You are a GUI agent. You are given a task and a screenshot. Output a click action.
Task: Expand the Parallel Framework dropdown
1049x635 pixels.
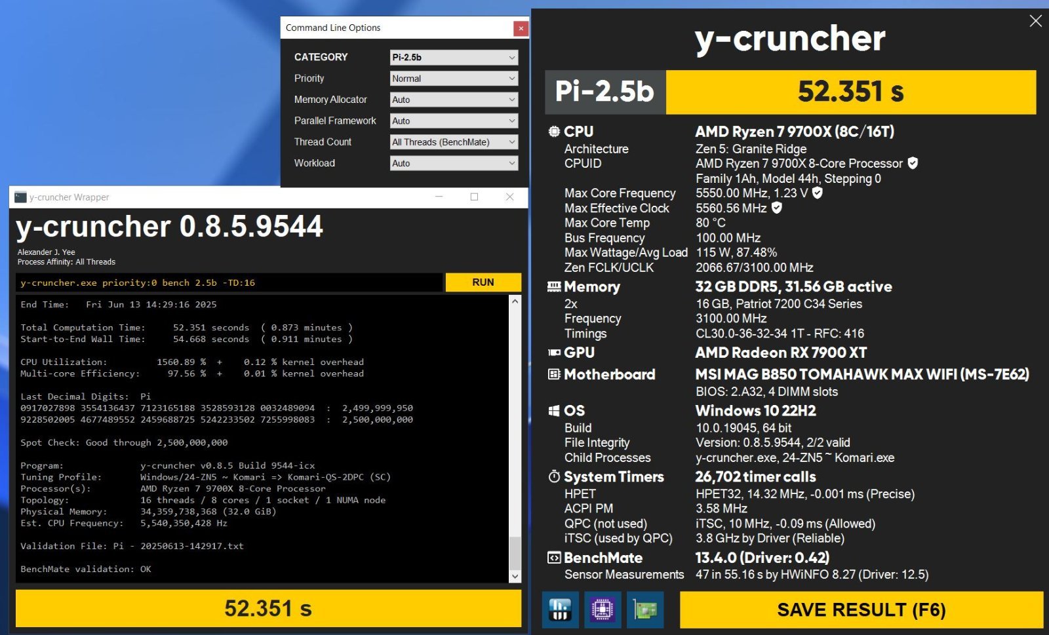pyautogui.click(x=454, y=121)
